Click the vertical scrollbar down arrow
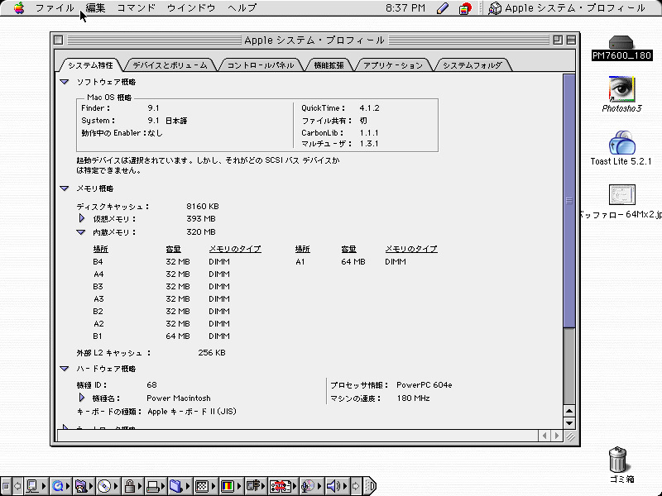Screen dimensions: 662x496 [x=569, y=423]
